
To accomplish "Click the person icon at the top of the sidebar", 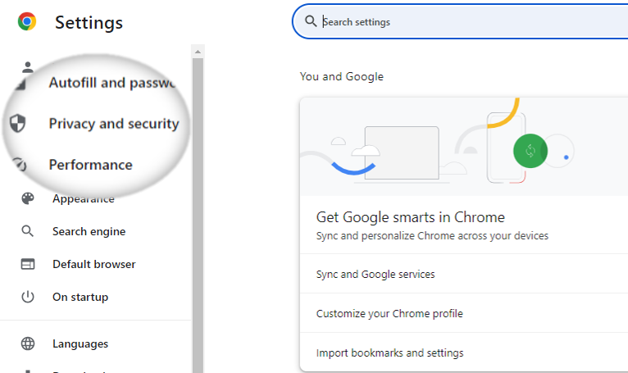I will (28, 67).
